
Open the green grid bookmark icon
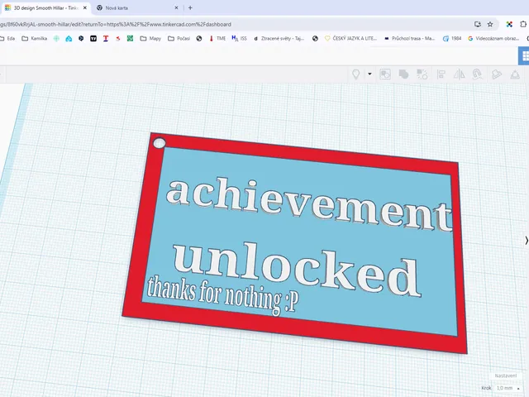point(130,39)
